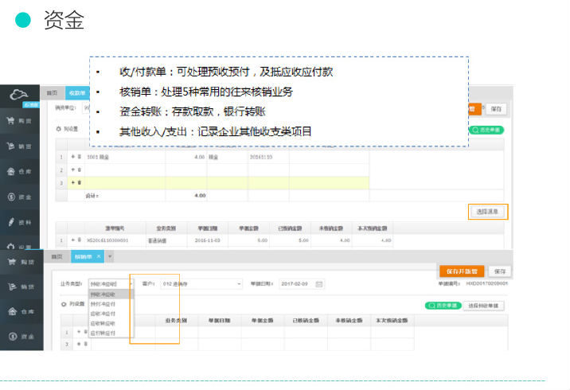
Task: Click green 历史单据 button in lower window
Action: pyautogui.click(x=442, y=305)
